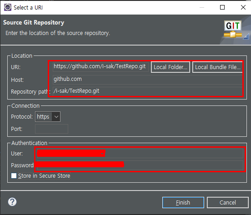Select the Repository path input field
The image size is (251, 215).
pos(148,91)
